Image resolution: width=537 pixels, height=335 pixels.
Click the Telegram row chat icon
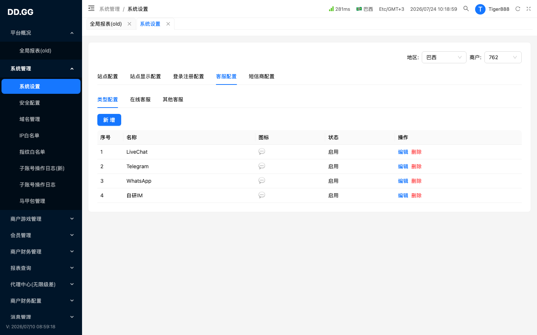pos(262,166)
